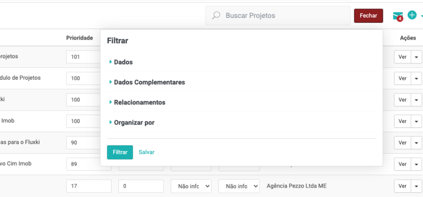
Task: Expand the Dados Complementares section
Action: pyautogui.click(x=150, y=82)
